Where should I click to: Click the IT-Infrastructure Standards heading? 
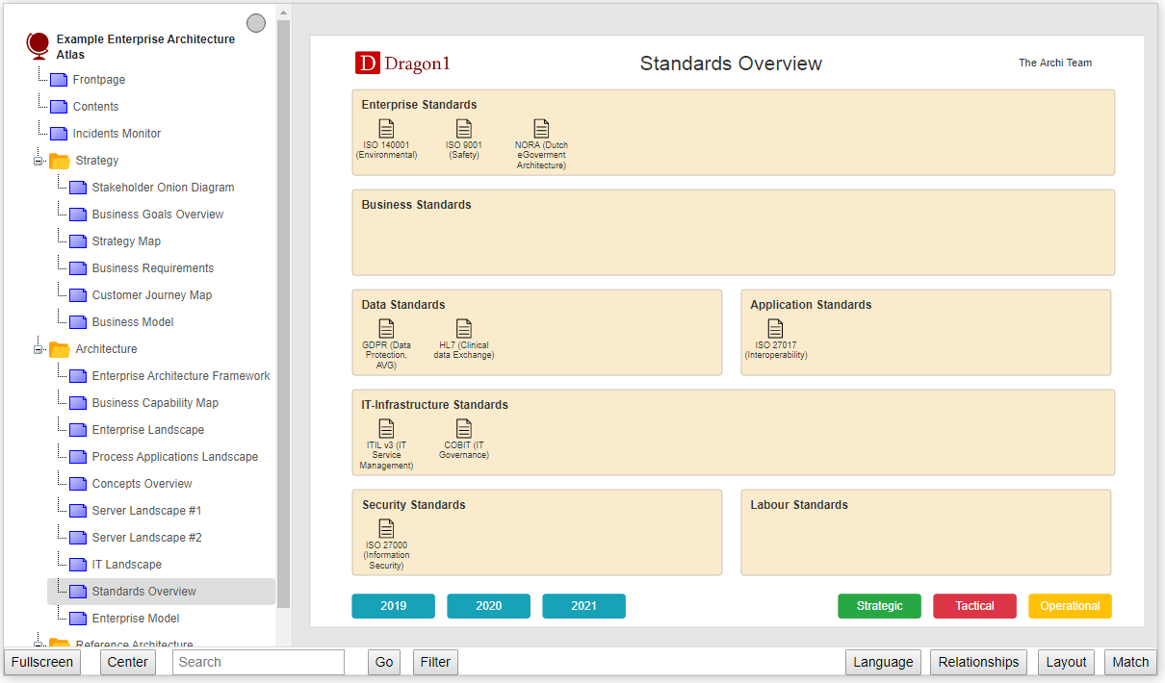click(435, 405)
